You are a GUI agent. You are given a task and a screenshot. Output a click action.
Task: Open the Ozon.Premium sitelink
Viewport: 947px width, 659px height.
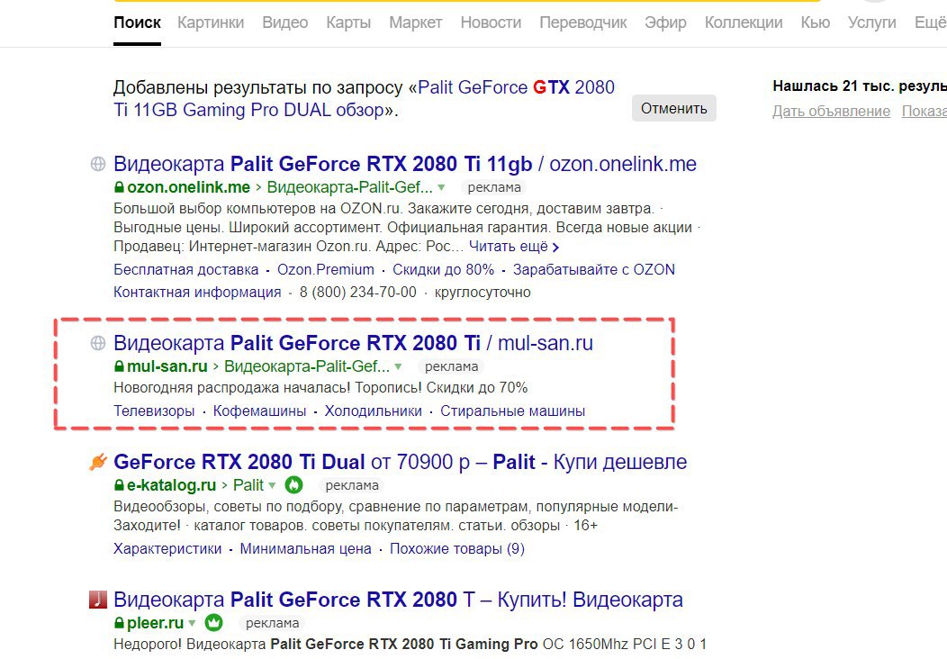pyautogui.click(x=326, y=270)
